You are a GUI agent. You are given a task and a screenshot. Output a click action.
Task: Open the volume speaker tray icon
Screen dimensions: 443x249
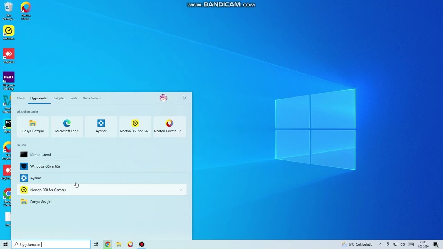403,245
